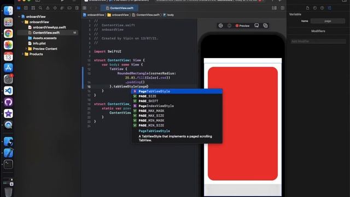Go back in editor history

(x=91, y=8)
